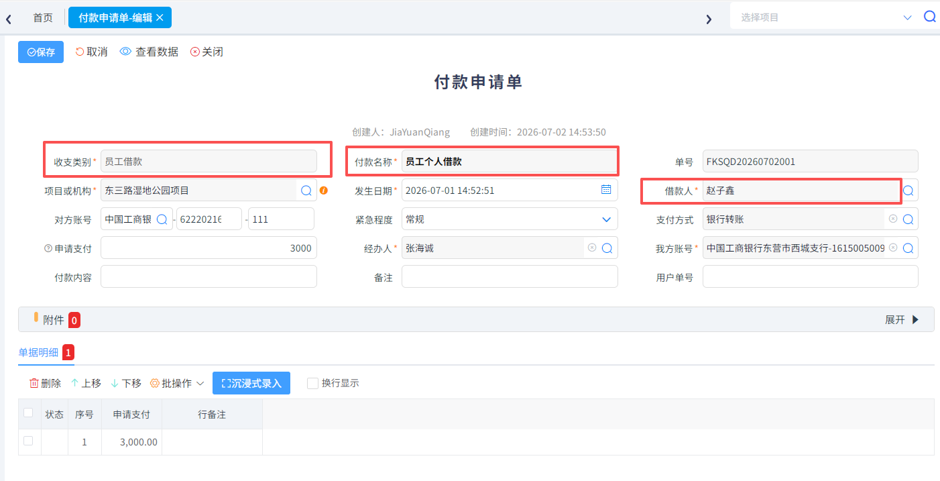Open lookup icon for 借款人 field
This screenshot has width=940, height=481.
[908, 191]
